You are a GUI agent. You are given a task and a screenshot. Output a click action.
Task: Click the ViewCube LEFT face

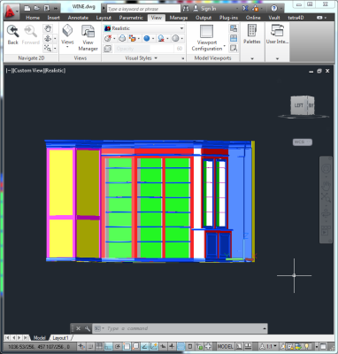click(298, 105)
